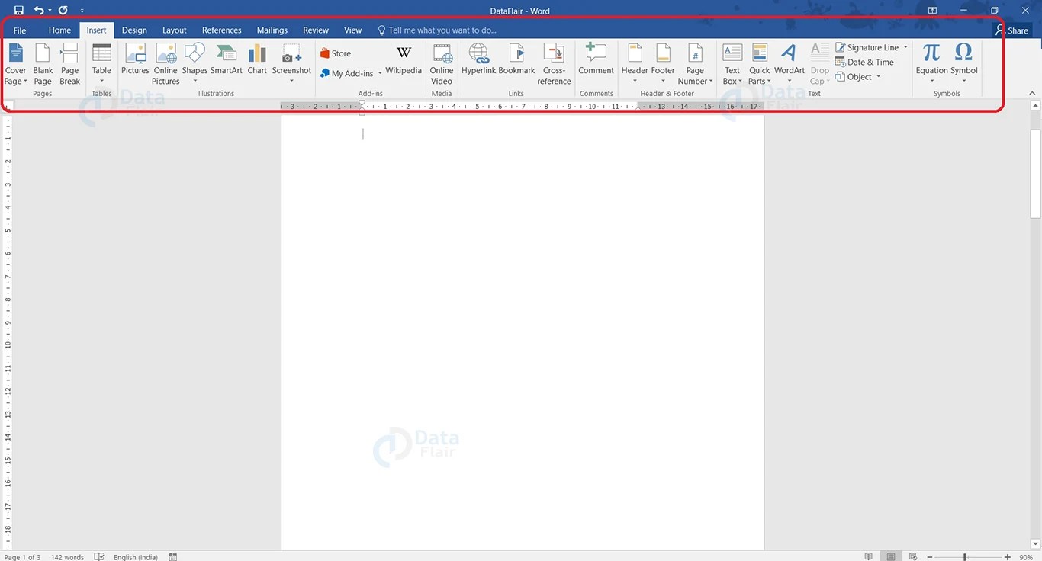Repeat the last action

[x=63, y=11]
